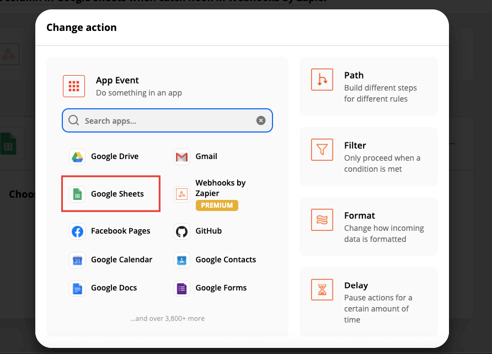The height and width of the screenshot is (354, 492).
Task: Choose the Google Calendar icon
Action: 77,260
